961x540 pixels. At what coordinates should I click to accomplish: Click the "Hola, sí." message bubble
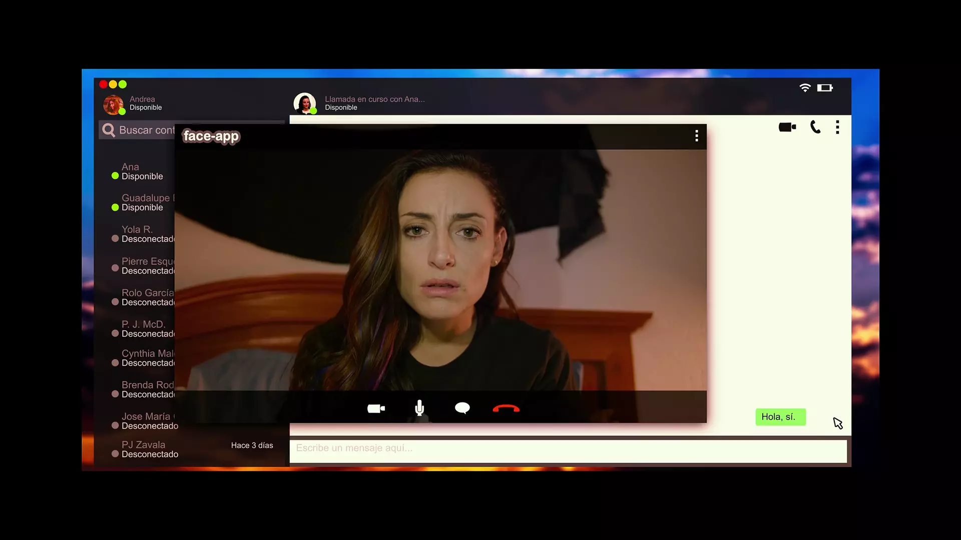coord(780,417)
